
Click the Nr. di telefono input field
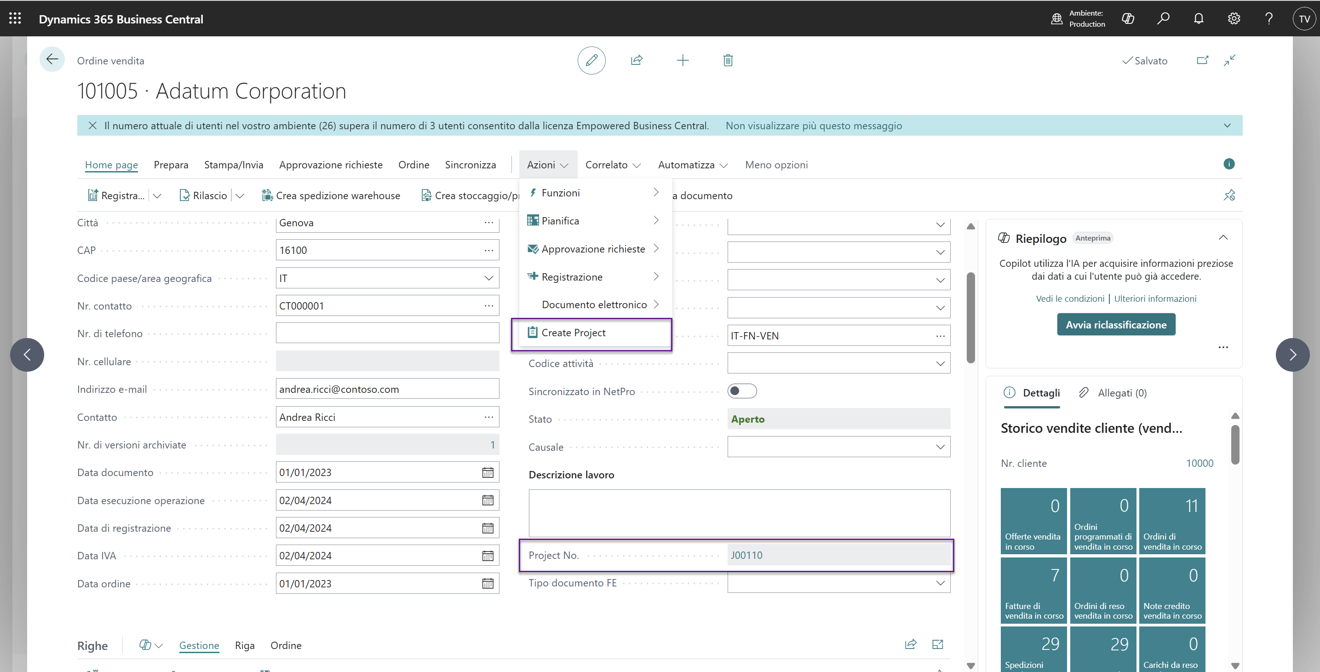point(387,333)
